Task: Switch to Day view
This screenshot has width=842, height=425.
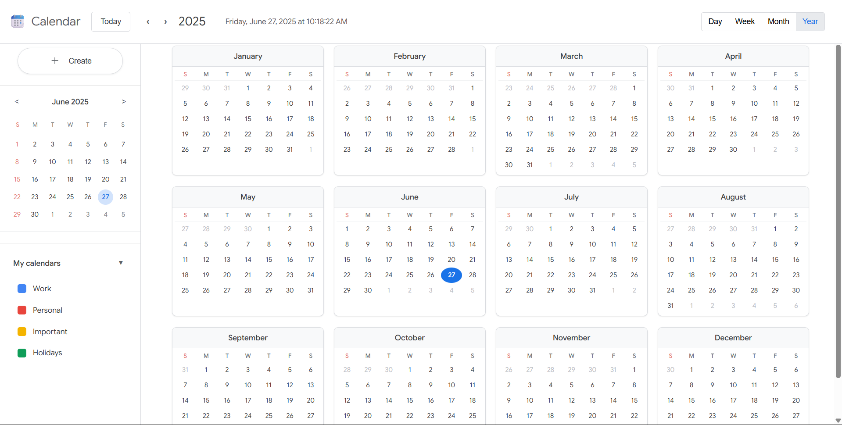Action: (715, 21)
